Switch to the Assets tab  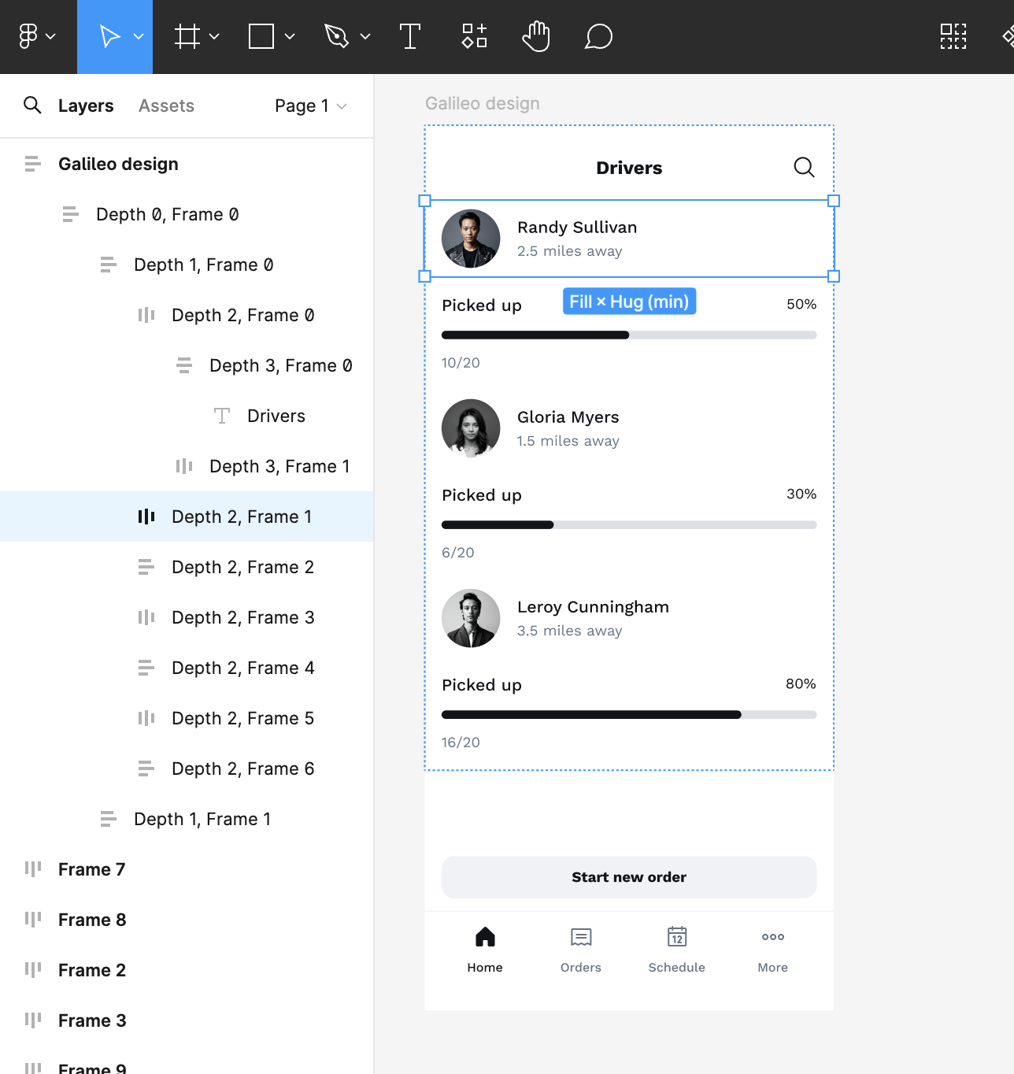166,106
